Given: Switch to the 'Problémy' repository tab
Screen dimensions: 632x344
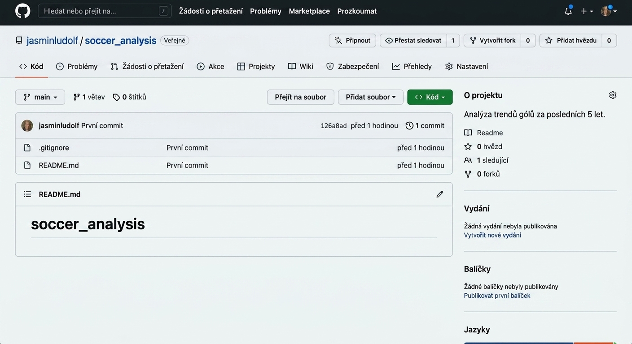Looking at the screenshot, I should click(77, 66).
